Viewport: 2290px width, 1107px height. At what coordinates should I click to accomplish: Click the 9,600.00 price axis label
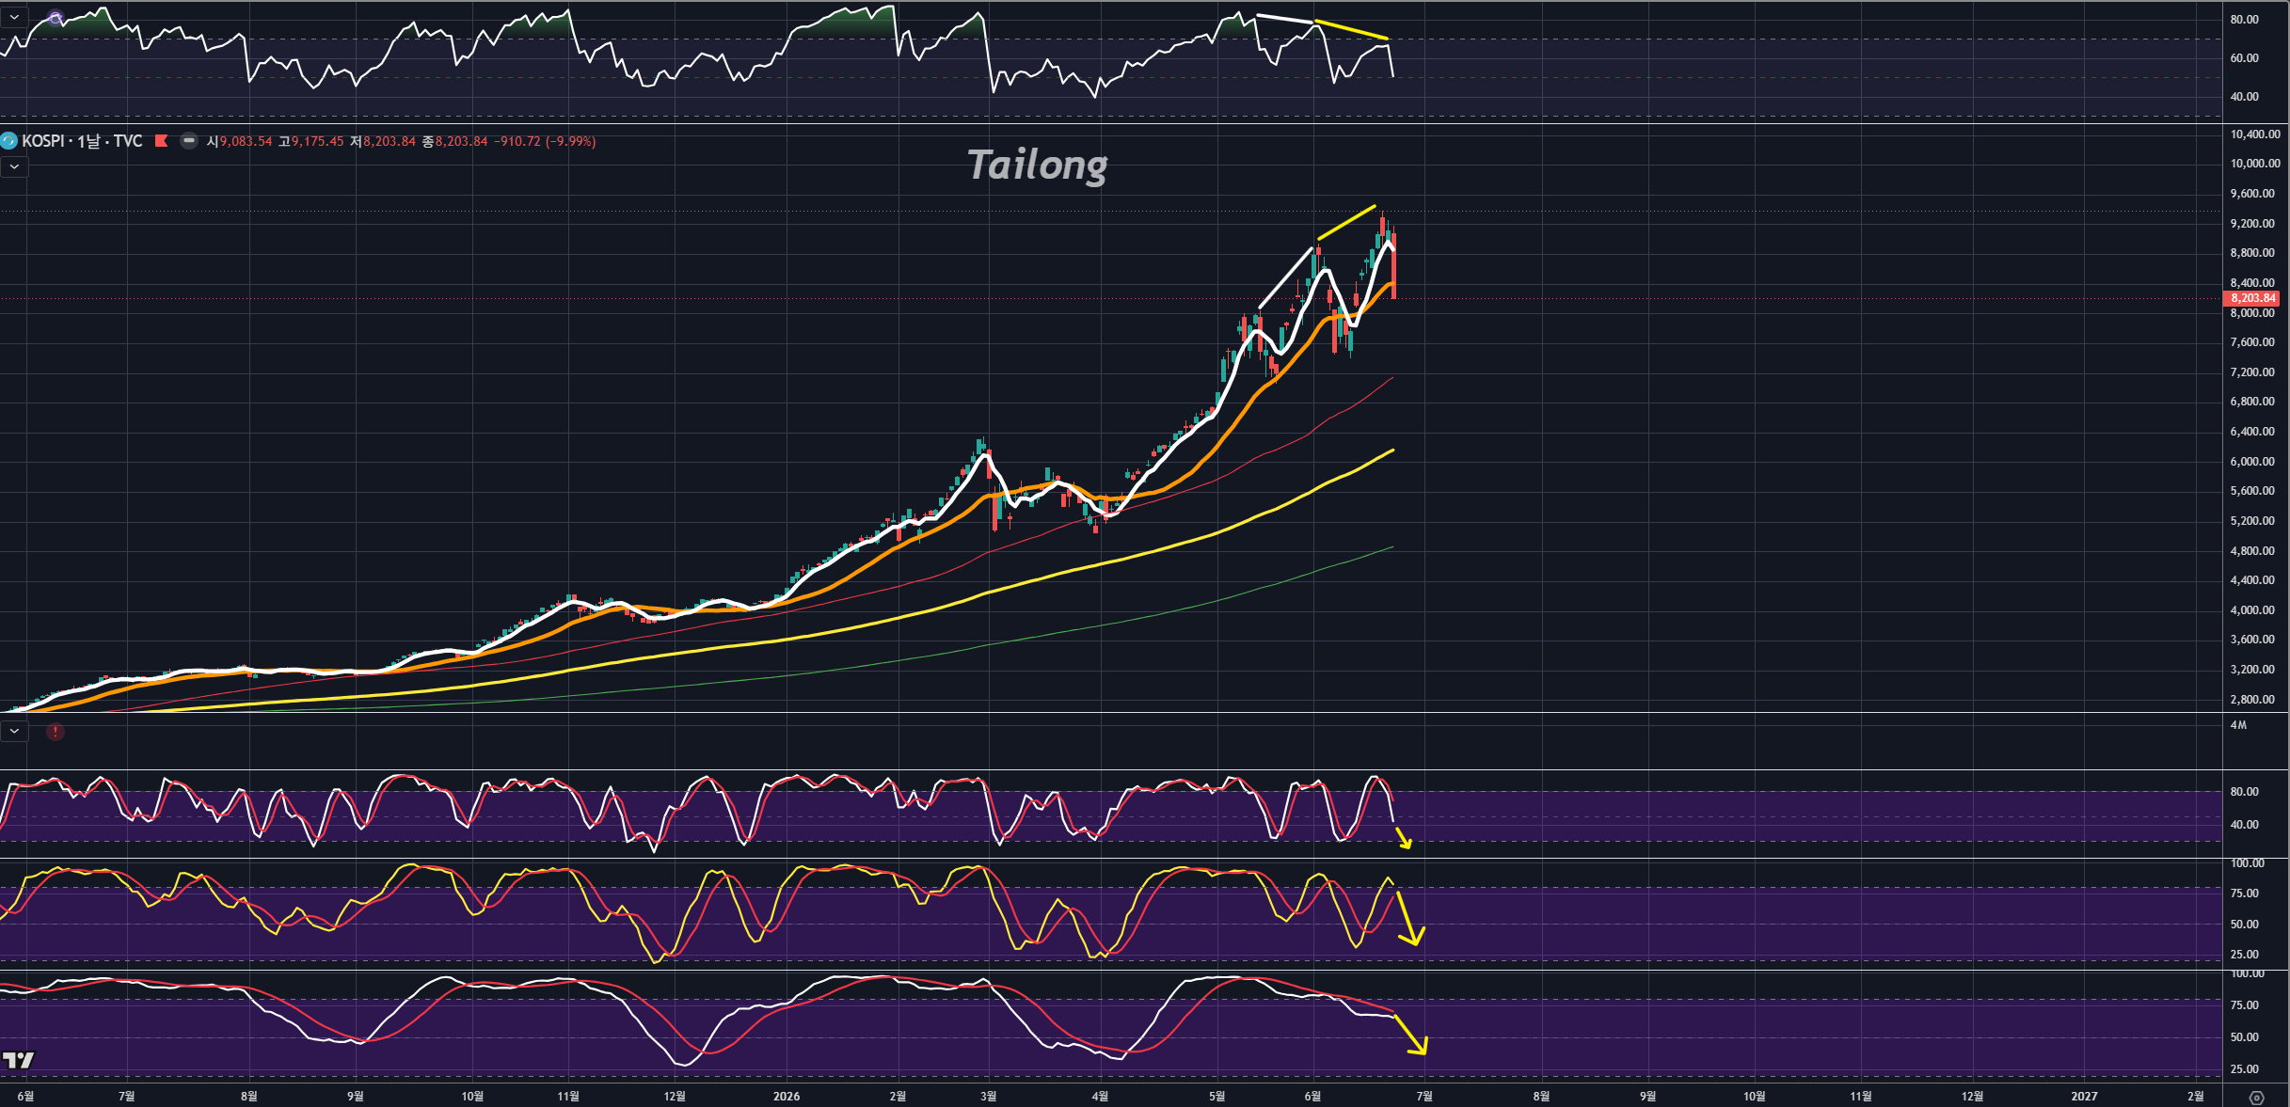2252,194
